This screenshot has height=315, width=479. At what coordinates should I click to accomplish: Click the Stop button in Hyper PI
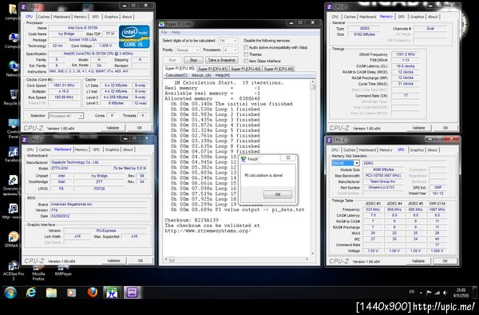pos(193,60)
